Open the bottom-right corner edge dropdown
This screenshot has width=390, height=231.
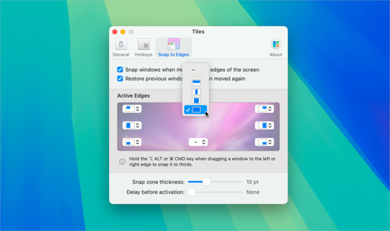coord(264,142)
